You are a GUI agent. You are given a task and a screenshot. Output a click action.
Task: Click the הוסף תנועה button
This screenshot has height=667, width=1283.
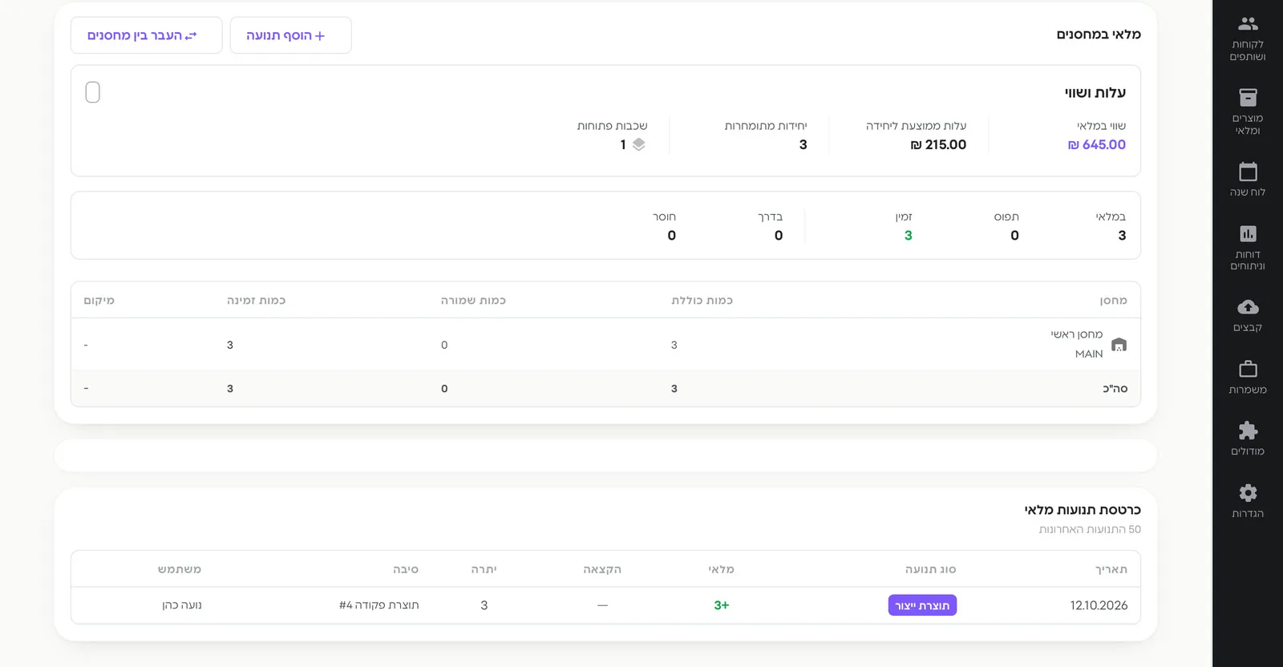point(290,35)
